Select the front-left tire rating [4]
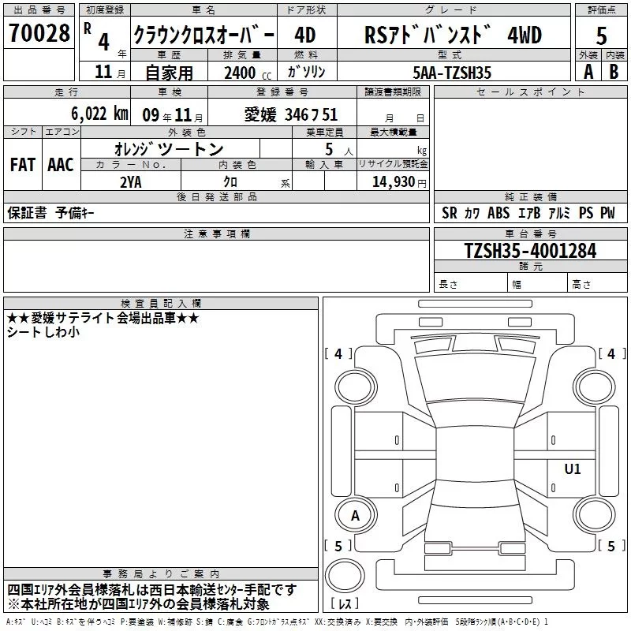This screenshot has width=631, height=631. click(x=338, y=354)
